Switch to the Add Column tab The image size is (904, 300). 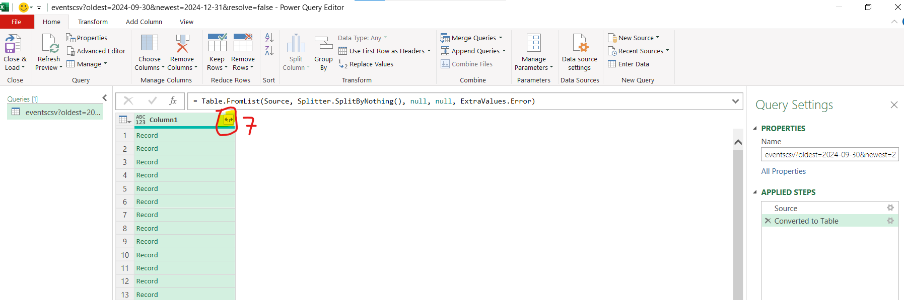(144, 22)
